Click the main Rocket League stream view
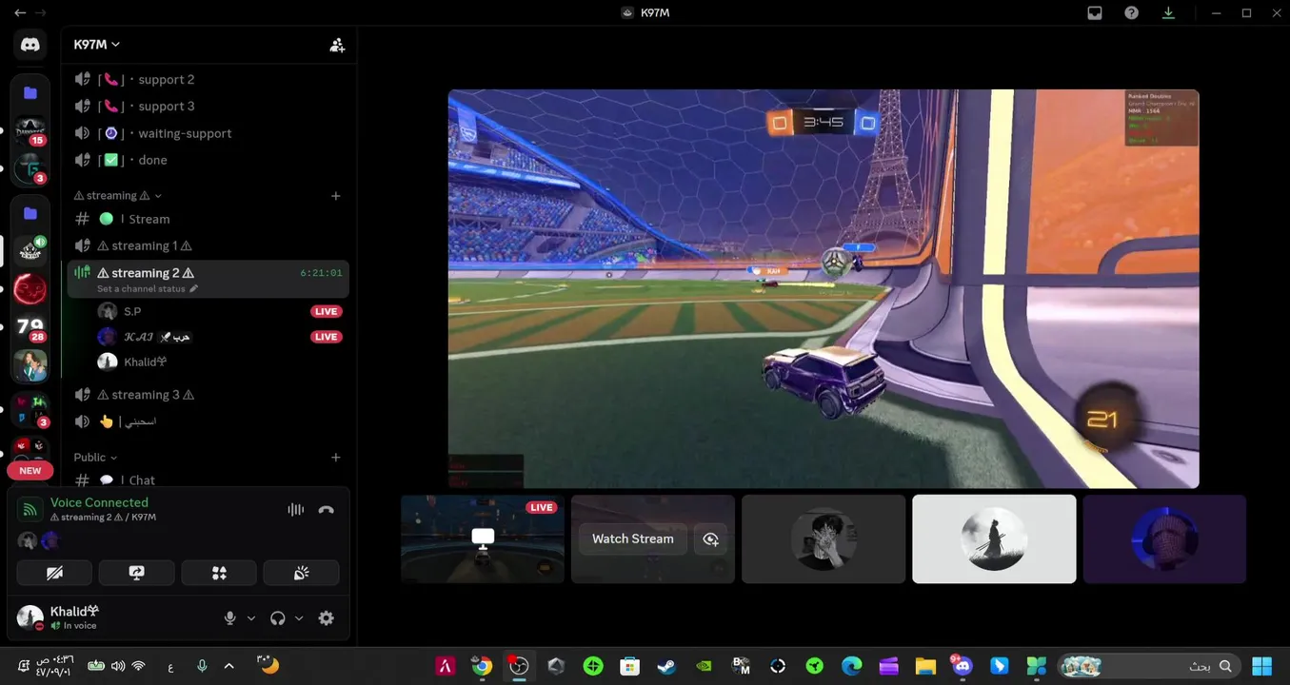The width and height of the screenshot is (1290, 685). [824, 289]
